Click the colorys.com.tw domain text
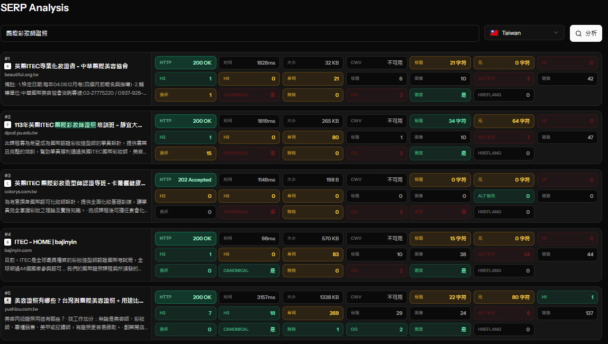The image size is (608, 344). (21, 192)
